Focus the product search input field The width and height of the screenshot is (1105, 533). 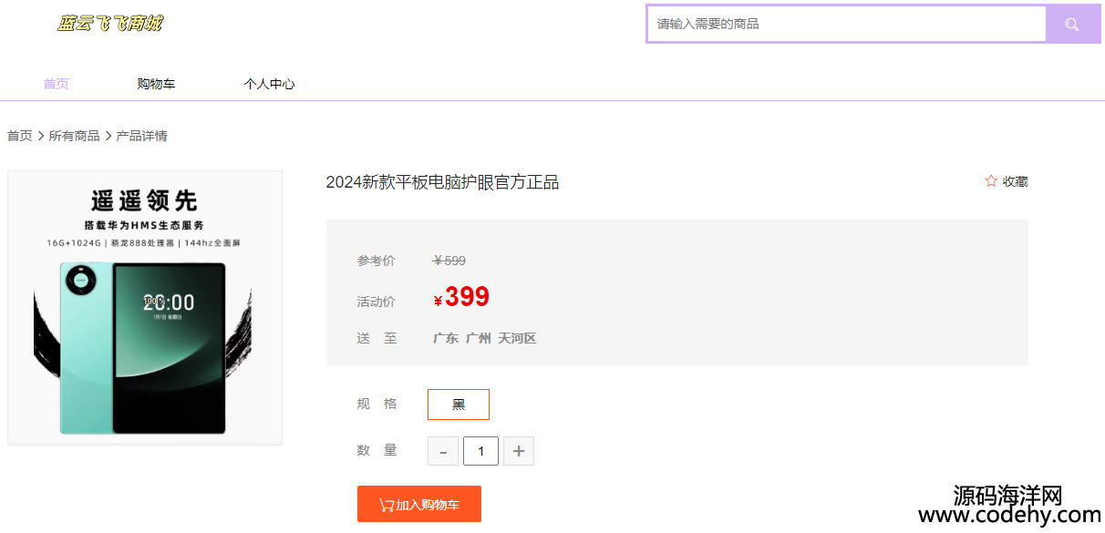tap(847, 24)
